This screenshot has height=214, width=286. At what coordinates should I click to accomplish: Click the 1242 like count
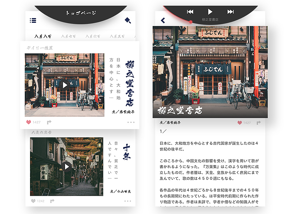coord(41,201)
